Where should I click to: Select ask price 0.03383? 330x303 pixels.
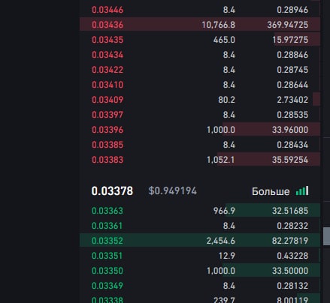107,160
